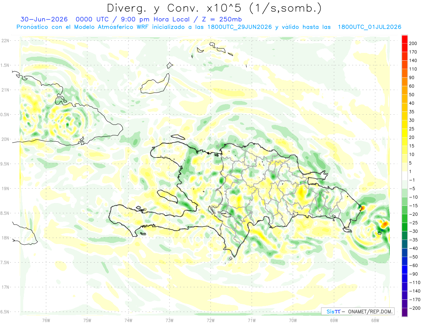The image size is (421, 325).
Task: Click the '22N' latitude label
Action: tap(5, 41)
